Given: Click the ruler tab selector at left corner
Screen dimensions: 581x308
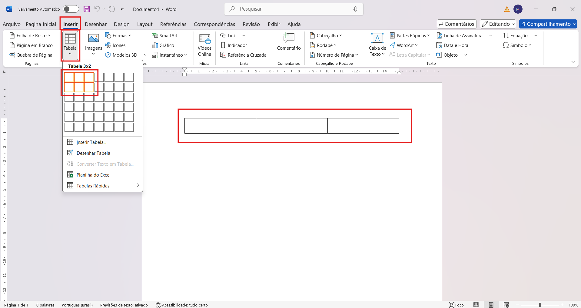Looking at the screenshot, I should [4, 72].
